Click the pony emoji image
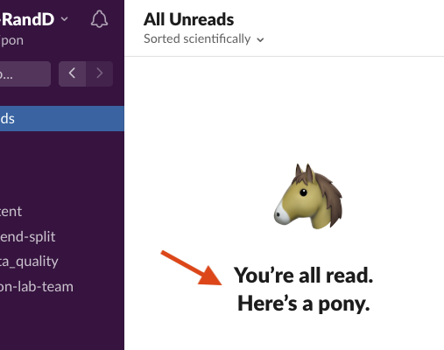This screenshot has height=350, width=444. point(308,196)
